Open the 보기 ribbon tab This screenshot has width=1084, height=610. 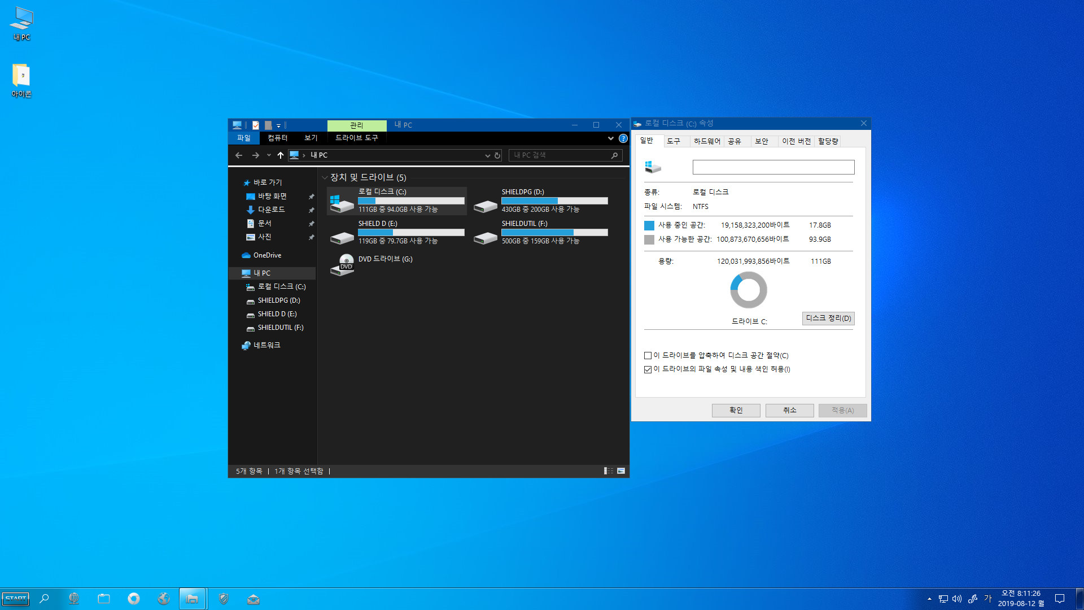311,138
